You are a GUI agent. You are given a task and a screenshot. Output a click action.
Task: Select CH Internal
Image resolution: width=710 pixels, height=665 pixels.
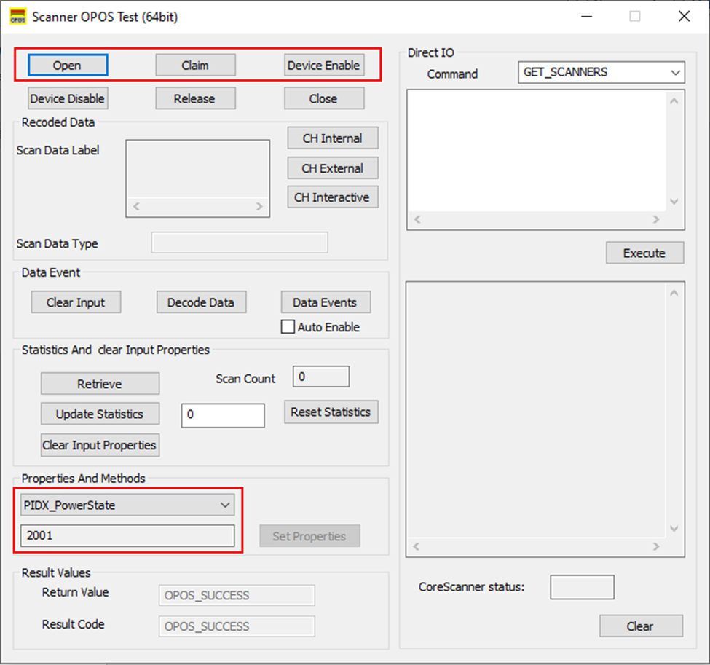point(332,138)
